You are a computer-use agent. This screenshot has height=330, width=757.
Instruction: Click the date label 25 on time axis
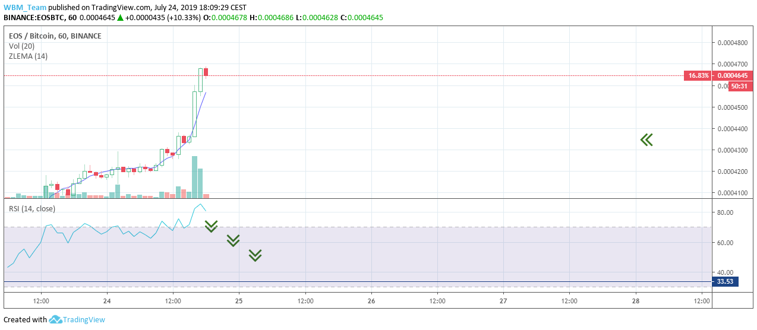pos(239,301)
